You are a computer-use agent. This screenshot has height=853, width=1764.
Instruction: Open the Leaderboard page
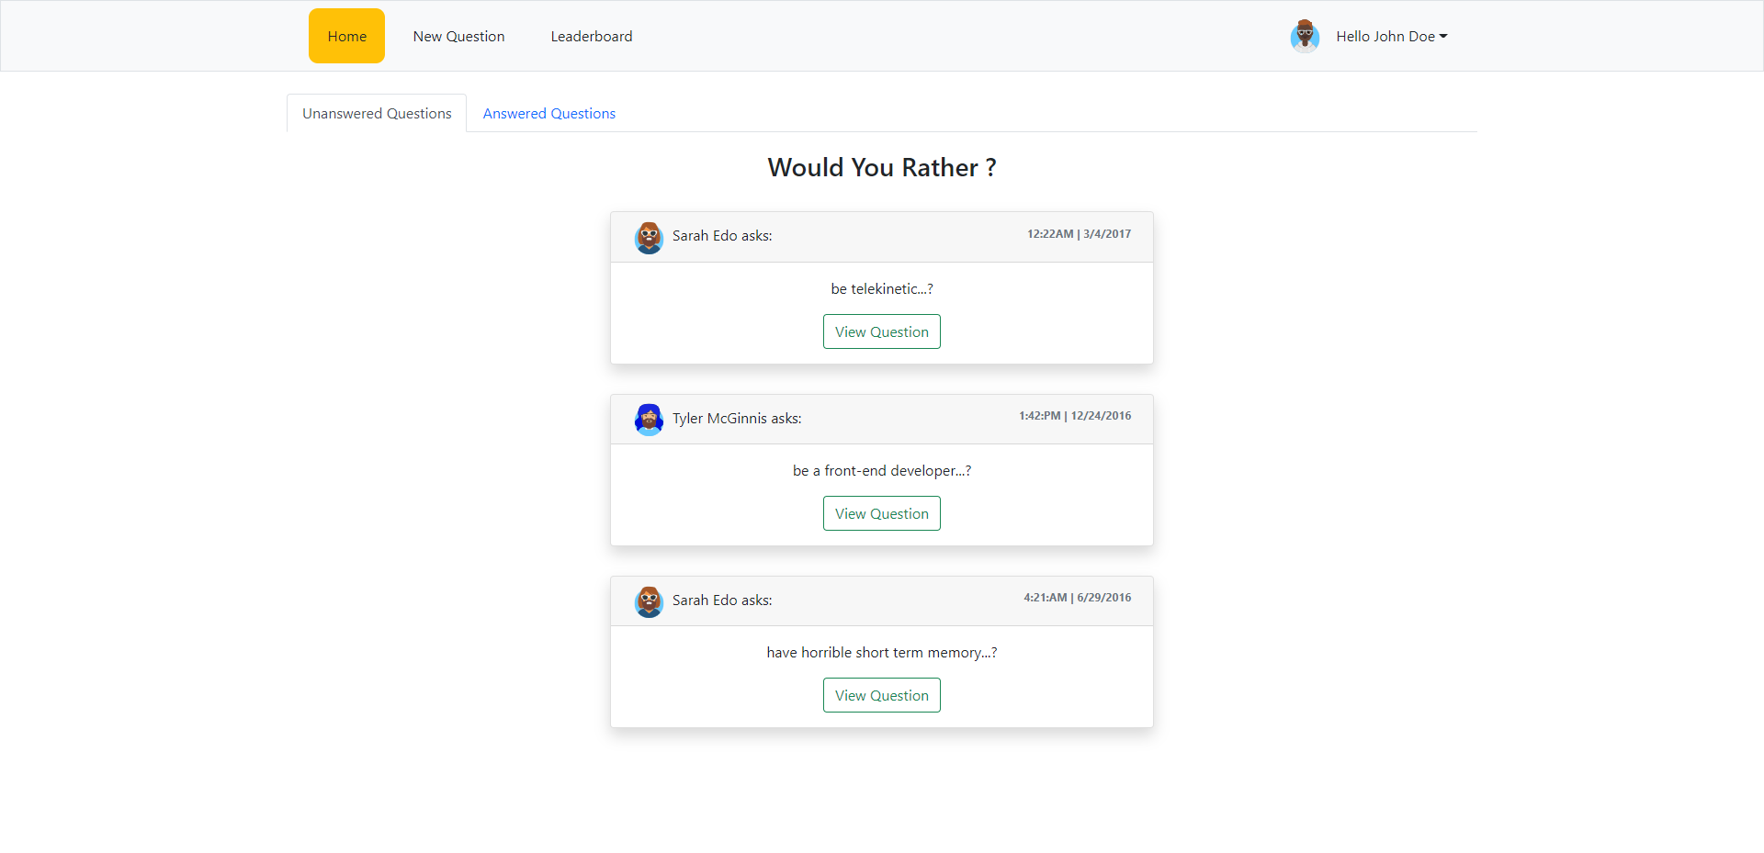(x=592, y=37)
